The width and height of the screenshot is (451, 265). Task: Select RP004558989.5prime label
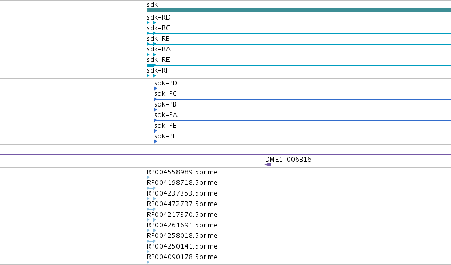click(182, 172)
